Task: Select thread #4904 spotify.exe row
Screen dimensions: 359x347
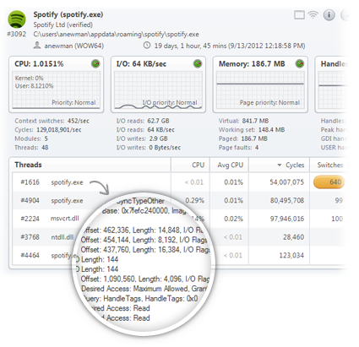Action: point(179,200)
